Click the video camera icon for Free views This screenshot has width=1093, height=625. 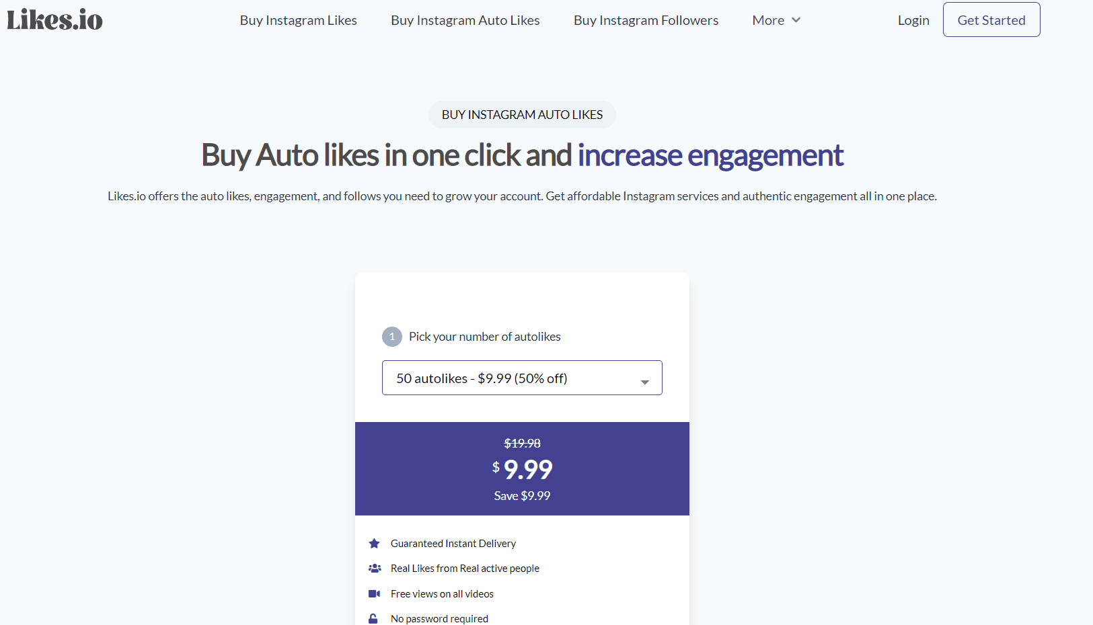(375, 593)
